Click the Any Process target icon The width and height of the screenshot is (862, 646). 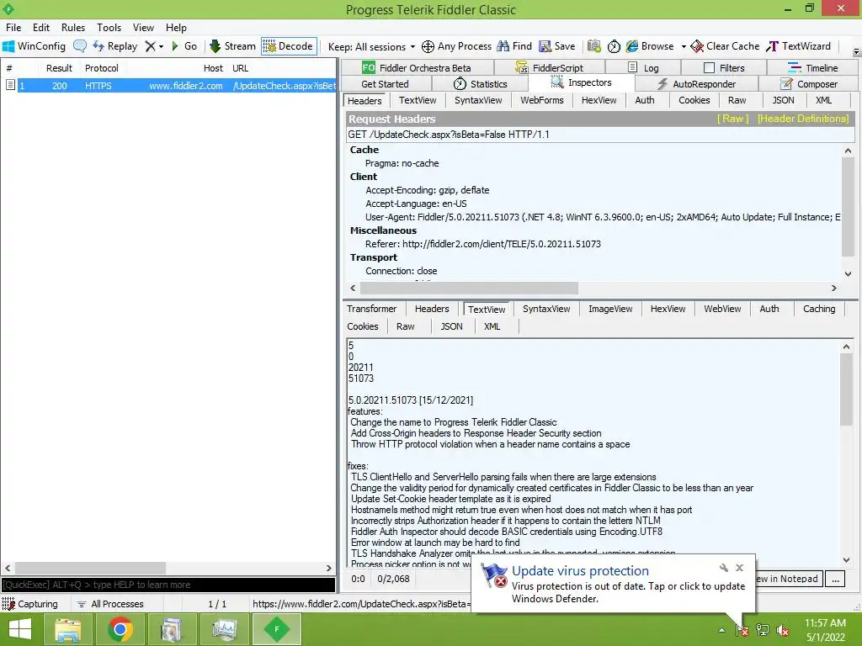(428, 47)
